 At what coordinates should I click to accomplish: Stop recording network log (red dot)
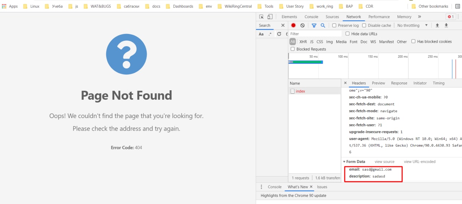pos(293,25)
